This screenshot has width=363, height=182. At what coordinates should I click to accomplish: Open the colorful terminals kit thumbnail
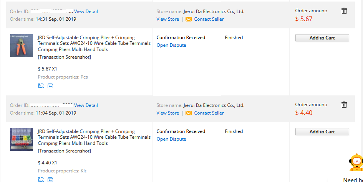click(x=22, y=139)
